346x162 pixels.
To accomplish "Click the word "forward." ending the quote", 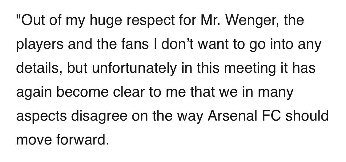I will coord(82,140).
